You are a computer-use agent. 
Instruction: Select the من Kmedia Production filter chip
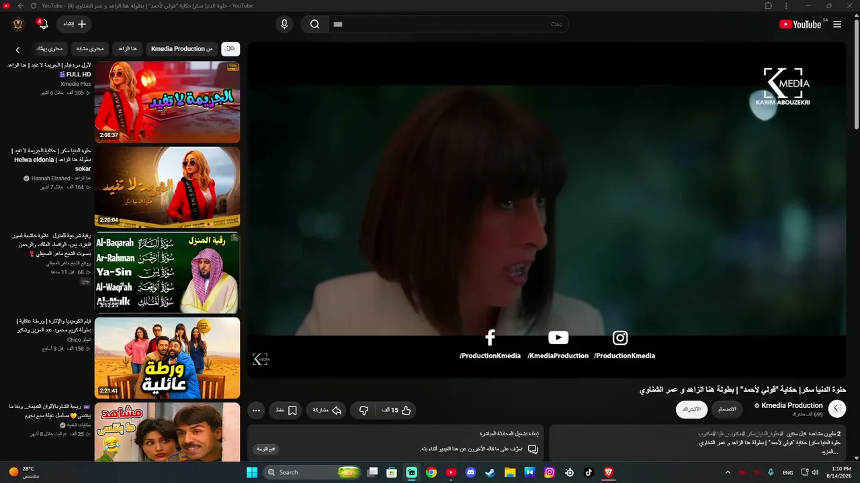tap(181, 49)
